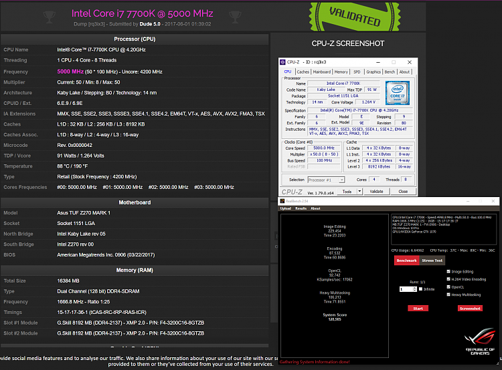Click the 'Socket 1151 LGA' motherboard socket value
The image size is (502, 370).
click(x=76, y=223)
